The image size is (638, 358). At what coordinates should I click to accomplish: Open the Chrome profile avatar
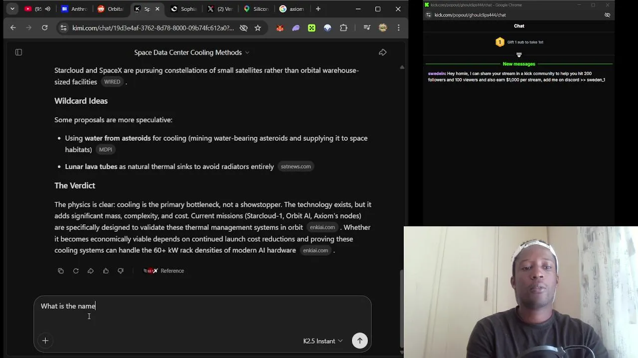[383, 28]
